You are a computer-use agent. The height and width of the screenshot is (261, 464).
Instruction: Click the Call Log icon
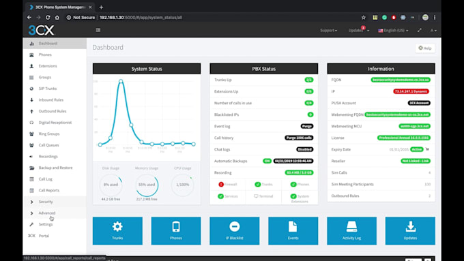31,179
